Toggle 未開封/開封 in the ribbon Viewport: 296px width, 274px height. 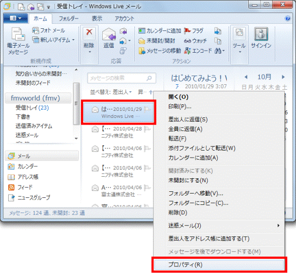[157, 41]
